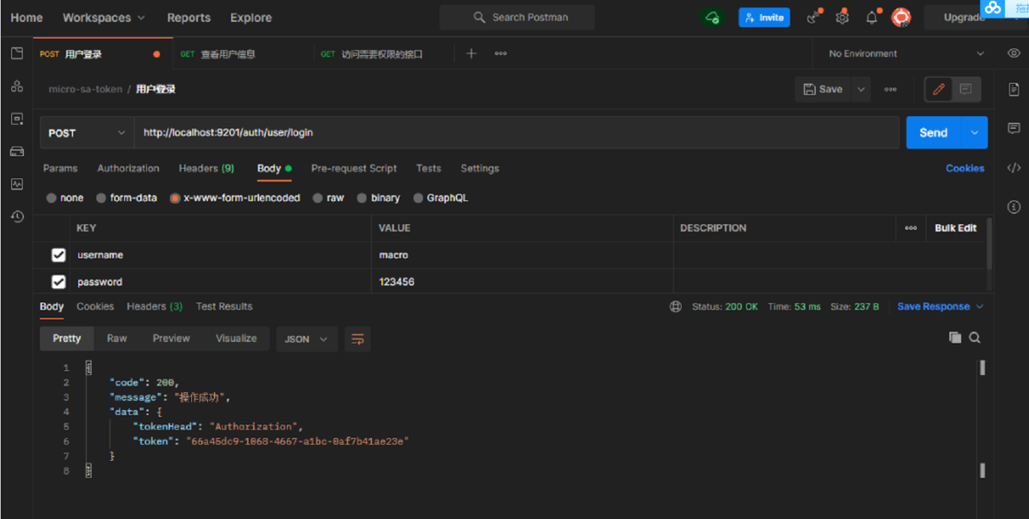
Task: Open the environment quick look eye icon
Action: (1014, 53)
